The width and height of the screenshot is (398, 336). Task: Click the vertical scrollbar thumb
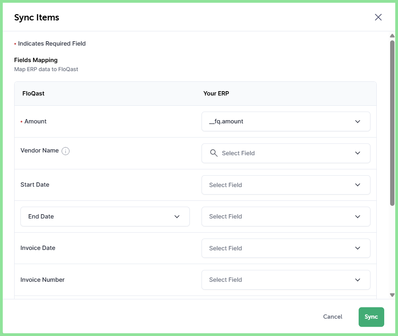(x=392, y=123)
